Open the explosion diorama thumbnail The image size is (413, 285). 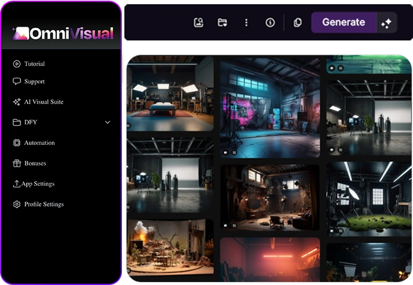(170, 247)
